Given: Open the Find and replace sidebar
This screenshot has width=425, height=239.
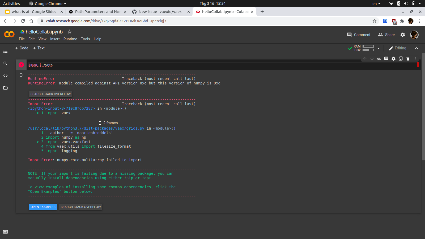Looking at the screenshot, I should click(x=5, y=63).
